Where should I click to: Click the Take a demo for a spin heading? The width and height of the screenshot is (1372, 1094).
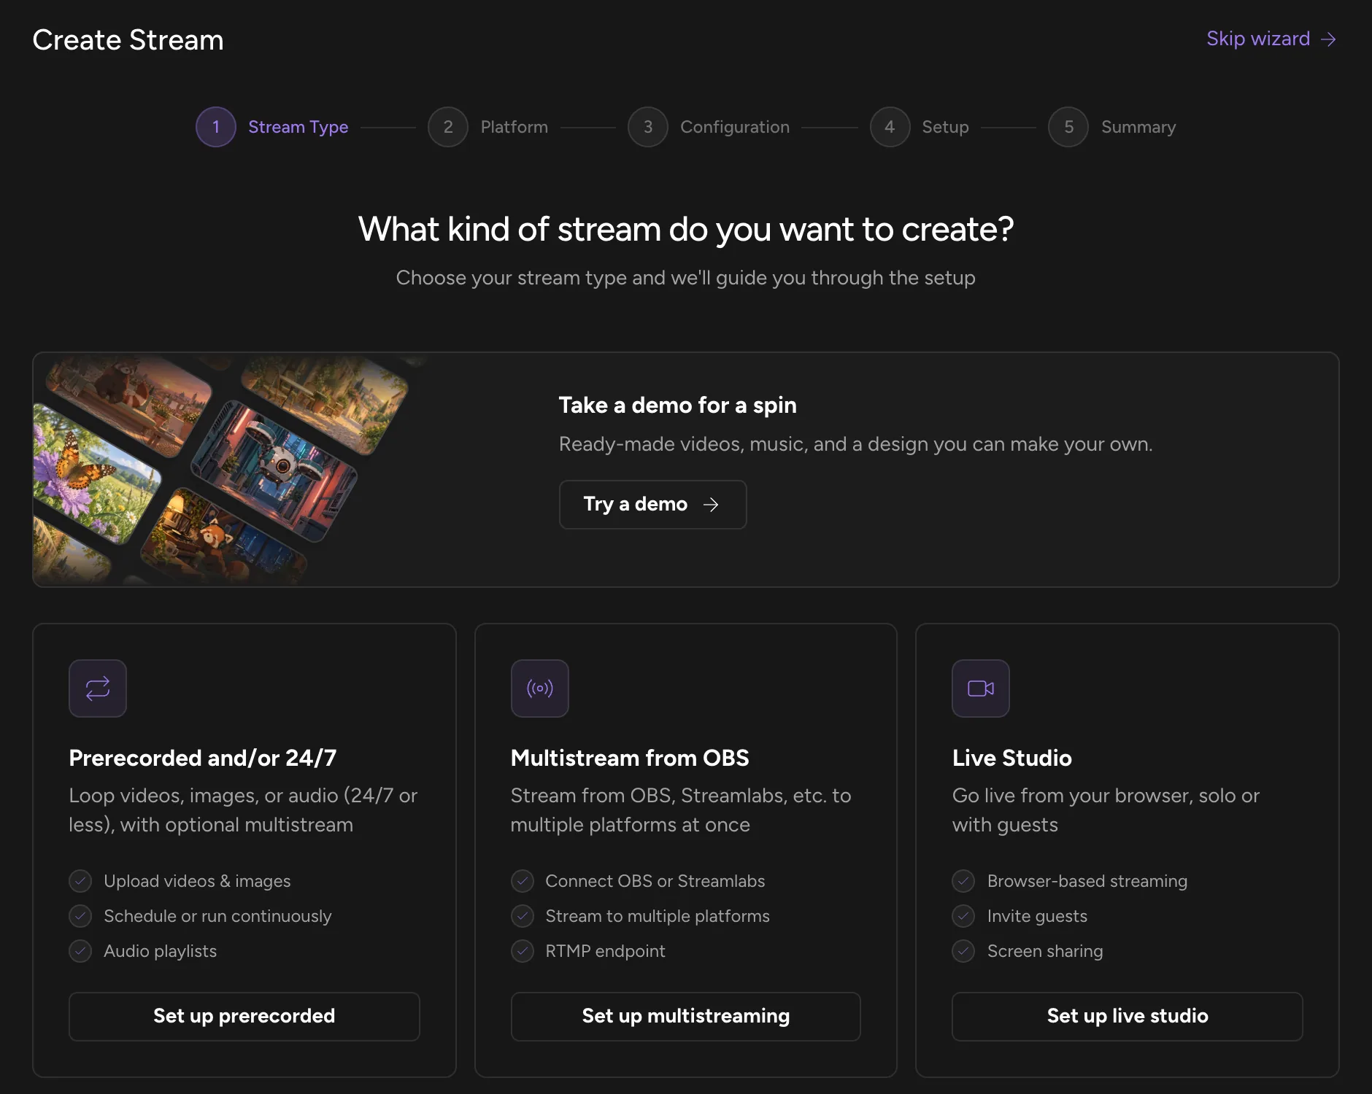coord(678,406)
